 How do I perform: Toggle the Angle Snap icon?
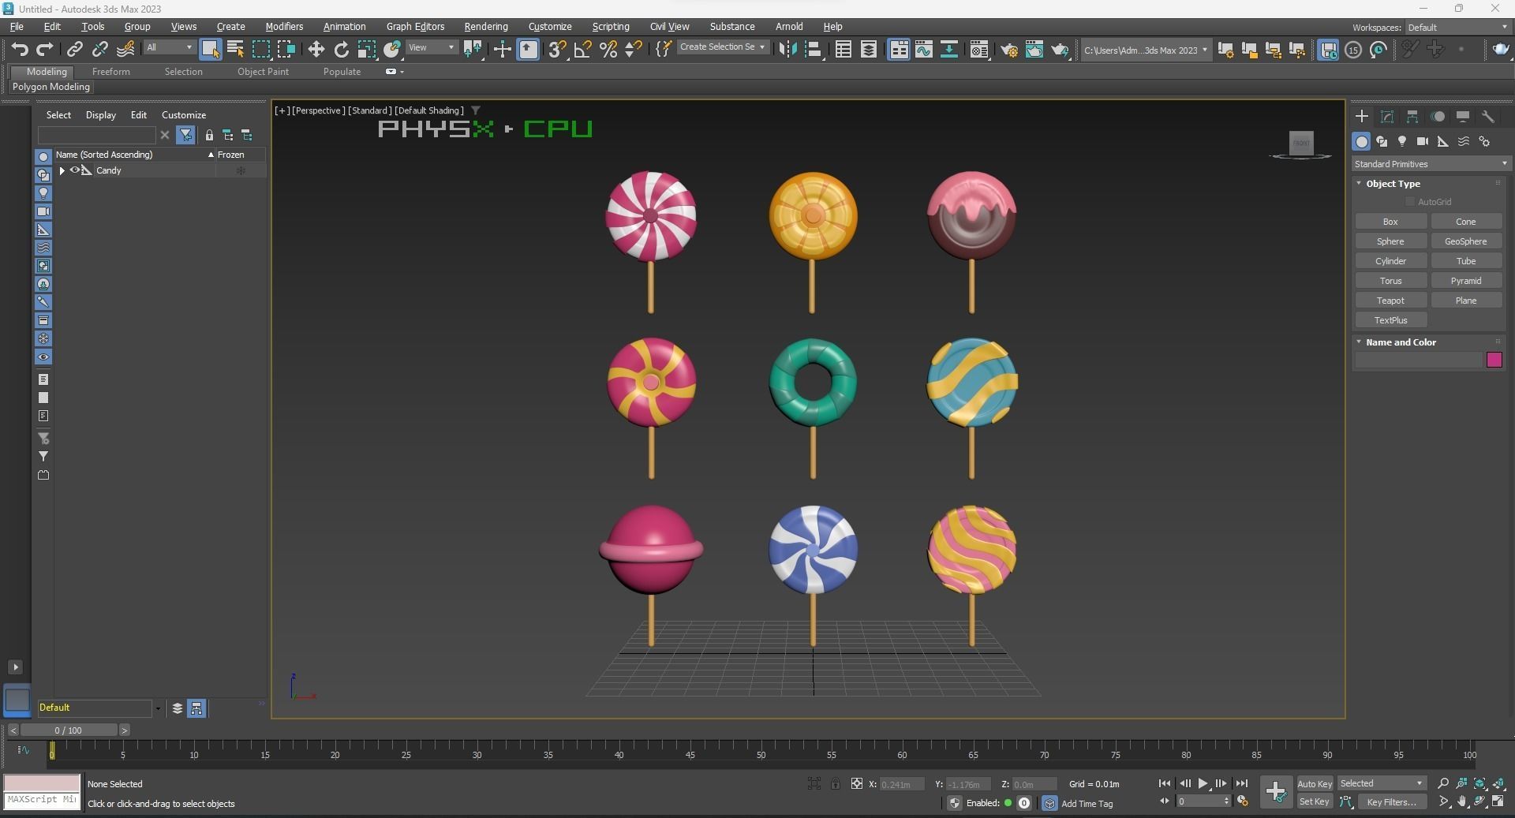point(582,50)
